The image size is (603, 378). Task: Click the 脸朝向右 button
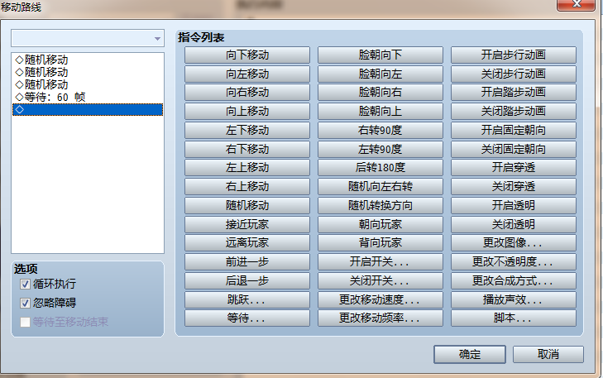380,93
